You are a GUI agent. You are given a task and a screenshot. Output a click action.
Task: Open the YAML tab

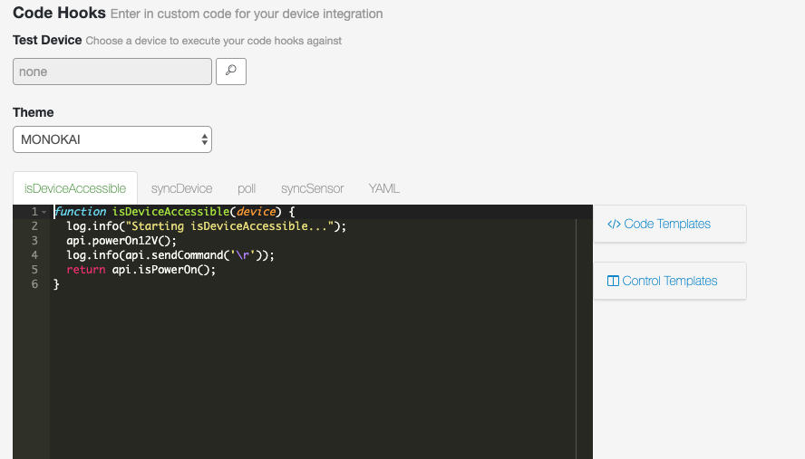coord(384,188)
